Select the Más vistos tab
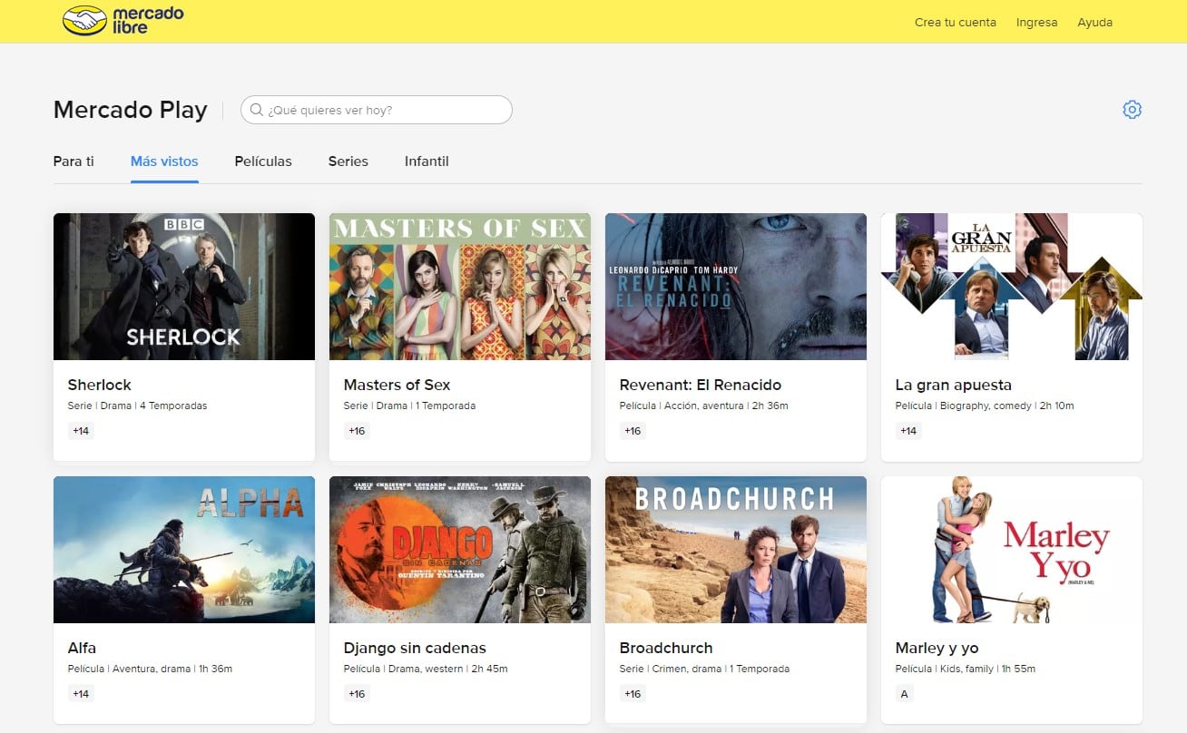Image resolution: width=1187 pixels, height=733 pixels. (x=164, y=161)
